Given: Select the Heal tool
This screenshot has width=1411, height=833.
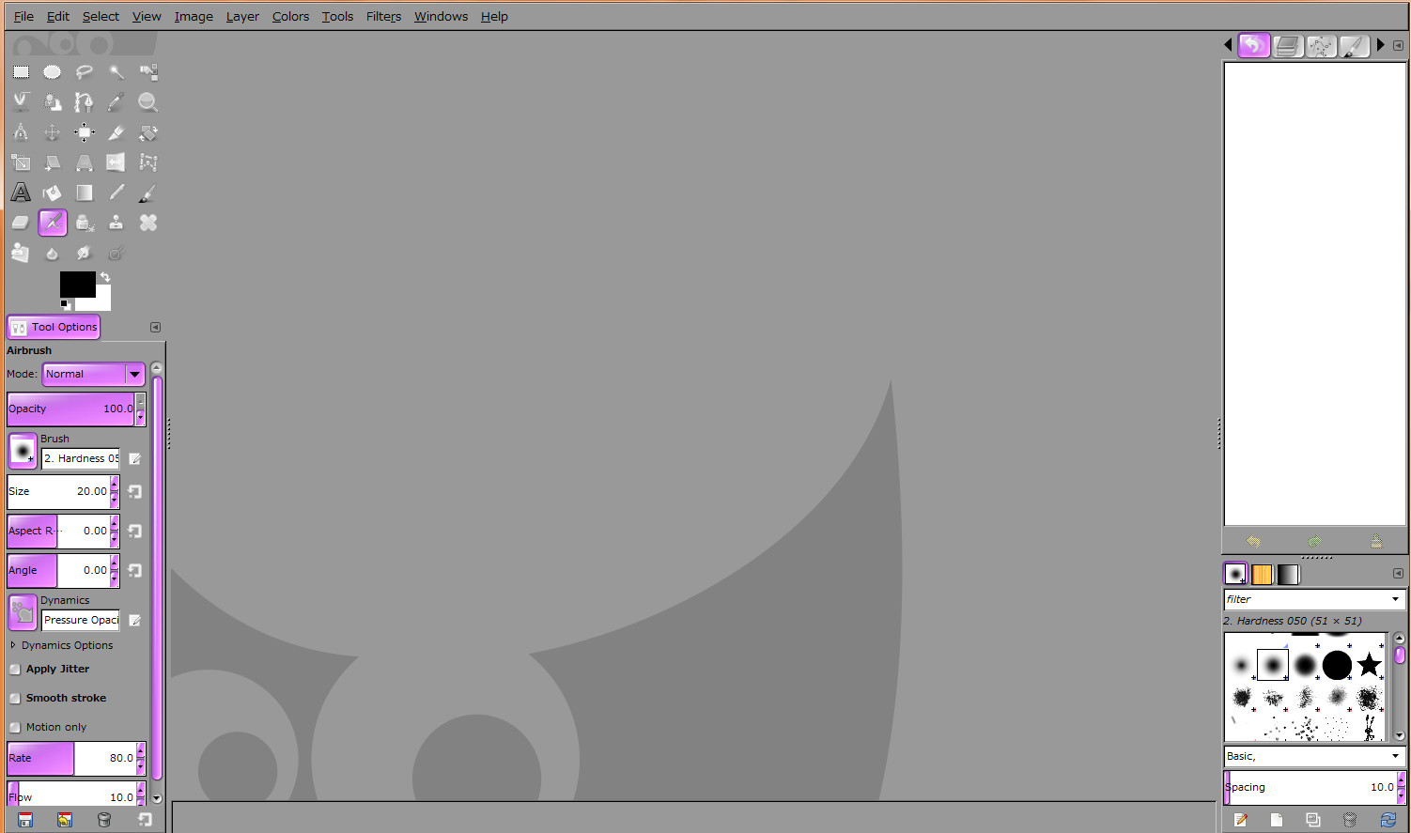Looking at the screenshot, I should tap(148, 223).
